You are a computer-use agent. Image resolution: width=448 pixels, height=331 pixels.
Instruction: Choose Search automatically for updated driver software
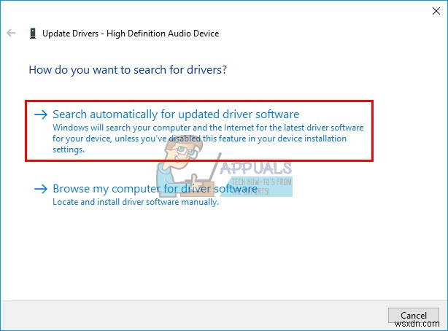(x=199, y=131)
